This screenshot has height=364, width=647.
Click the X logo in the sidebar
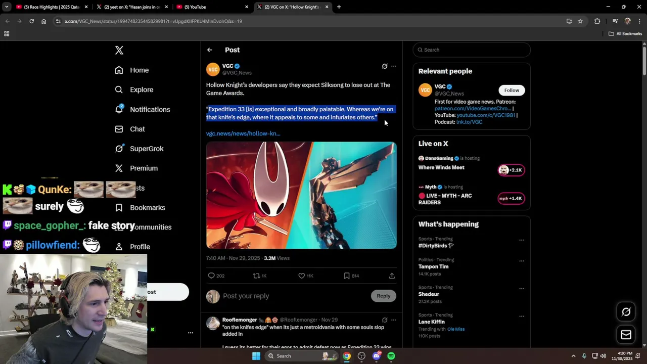pyautogui.click(x=119, y=50)
